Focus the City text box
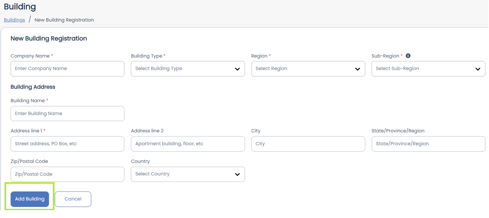Screen dimensions: 489x218 (x=308, y=144)
